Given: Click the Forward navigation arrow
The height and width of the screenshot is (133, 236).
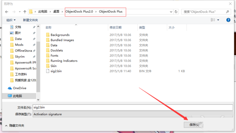Looking at the screenshot, I should click(14, 12).
